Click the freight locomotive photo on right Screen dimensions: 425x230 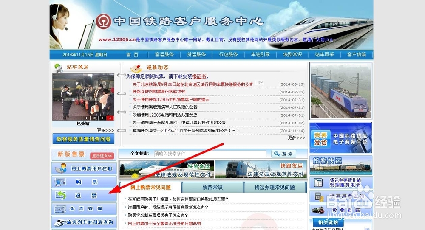tap(341, 91)
